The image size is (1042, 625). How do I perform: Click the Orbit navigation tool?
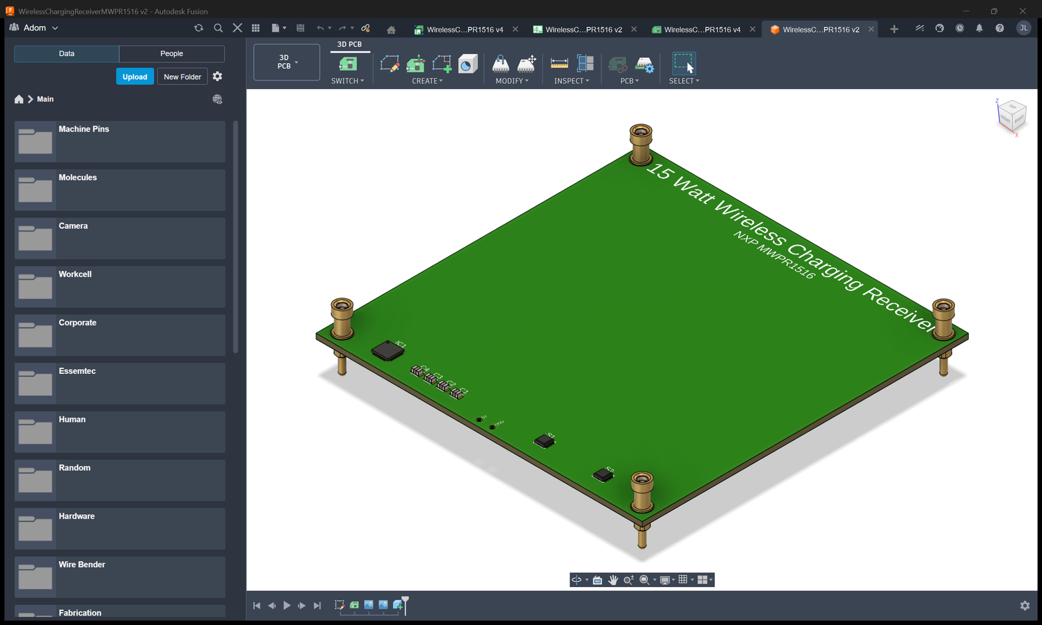(576, 580)
